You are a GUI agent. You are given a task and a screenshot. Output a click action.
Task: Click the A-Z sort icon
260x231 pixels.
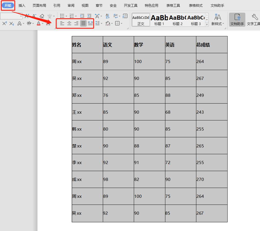pyautogui.click(x=108, y=16)
